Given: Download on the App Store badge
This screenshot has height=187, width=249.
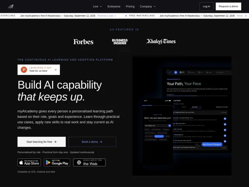Looking at the screenshot, I should pyautogui.click(x=29, y=162).
